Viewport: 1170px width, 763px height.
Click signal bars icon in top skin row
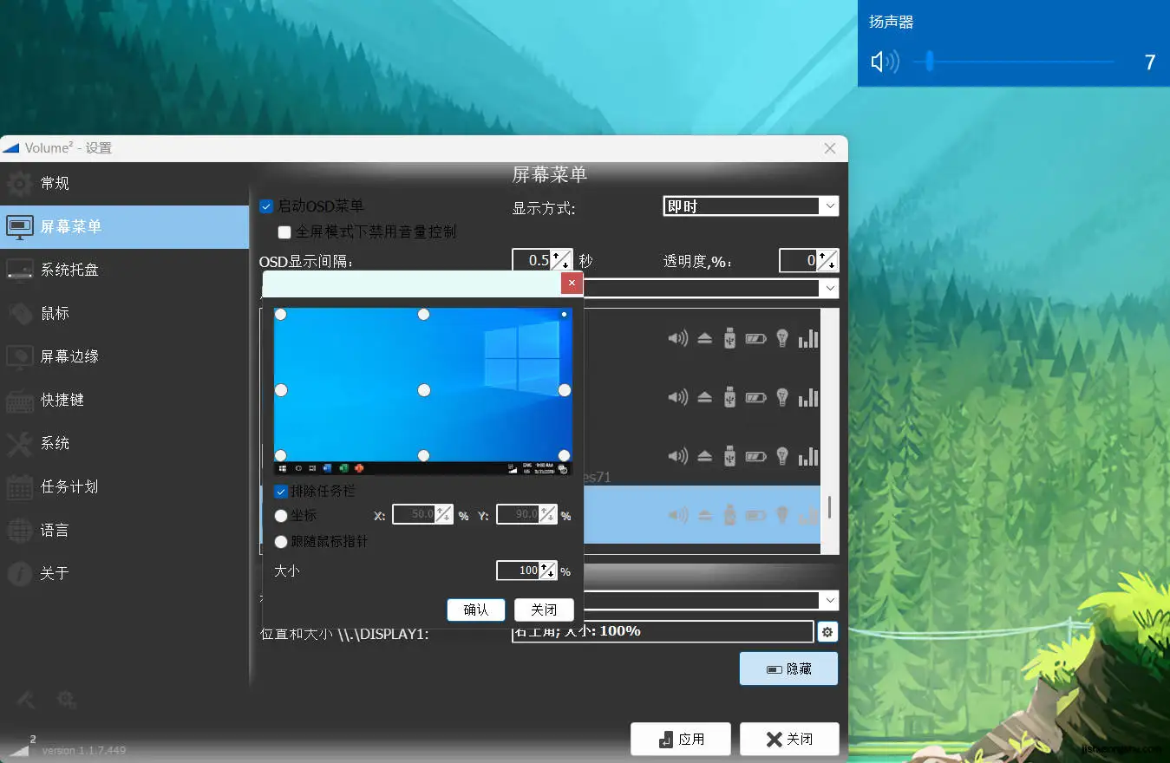pyautogui.click(x=808, y=338)
